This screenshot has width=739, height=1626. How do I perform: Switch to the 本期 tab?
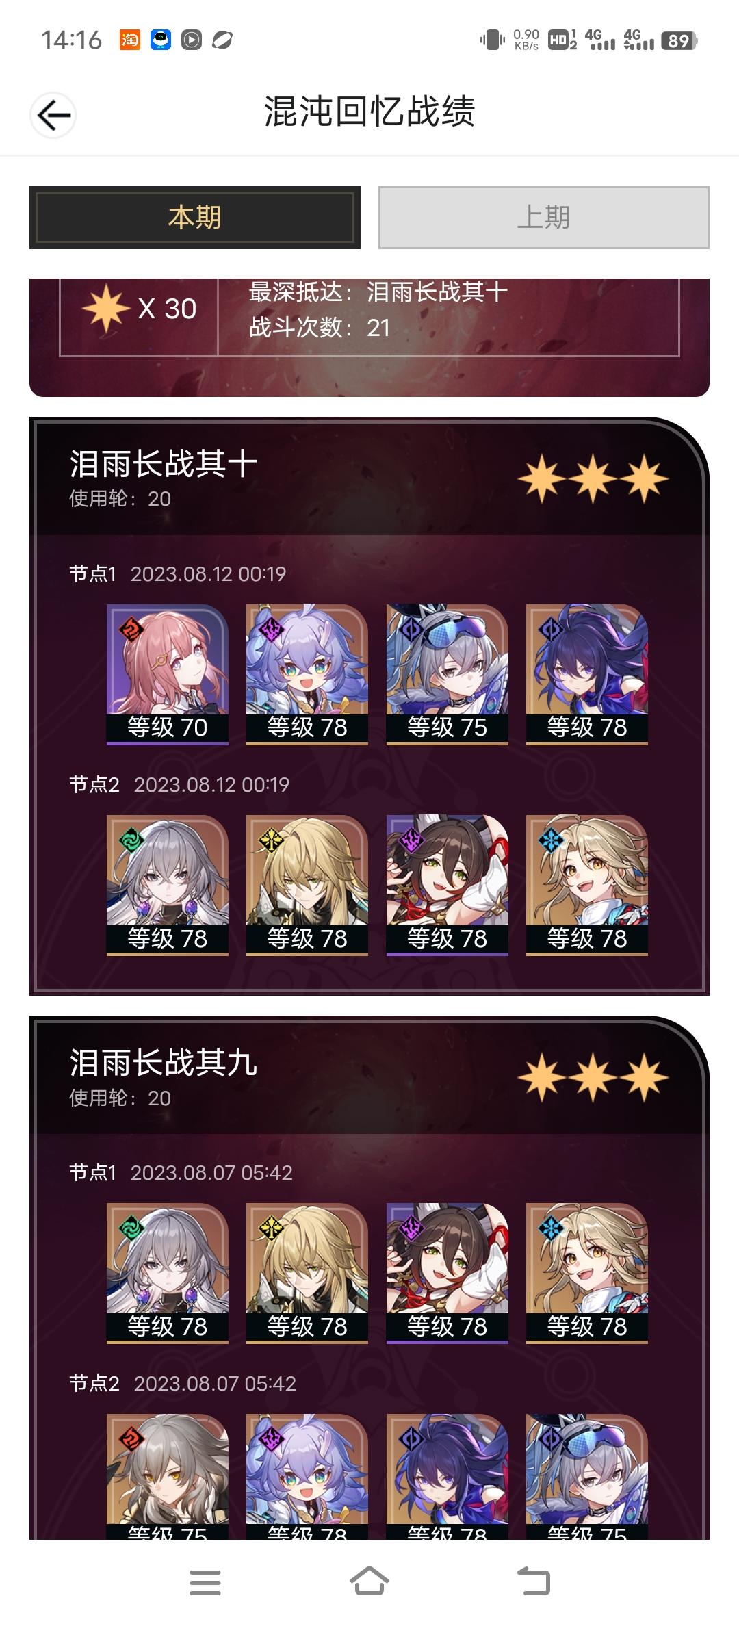pyautogui.click(x=195, y=218)
